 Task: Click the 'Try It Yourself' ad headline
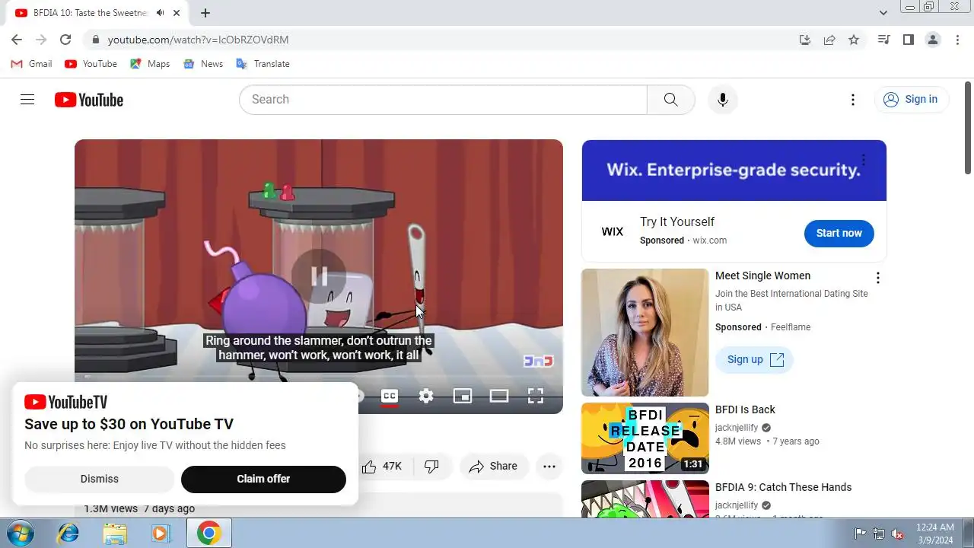677,221
